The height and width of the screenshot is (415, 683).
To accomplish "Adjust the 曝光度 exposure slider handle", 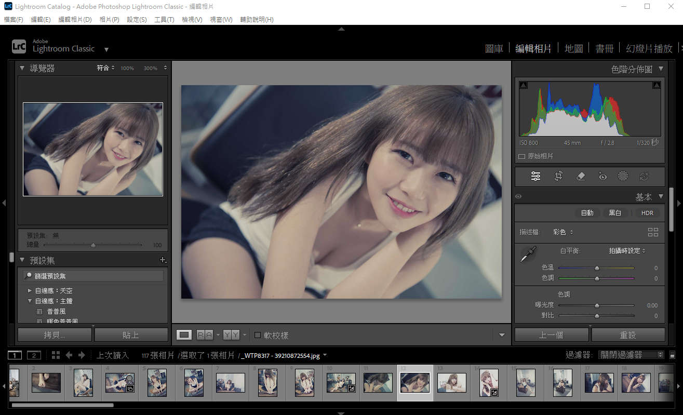I will 597,305.
